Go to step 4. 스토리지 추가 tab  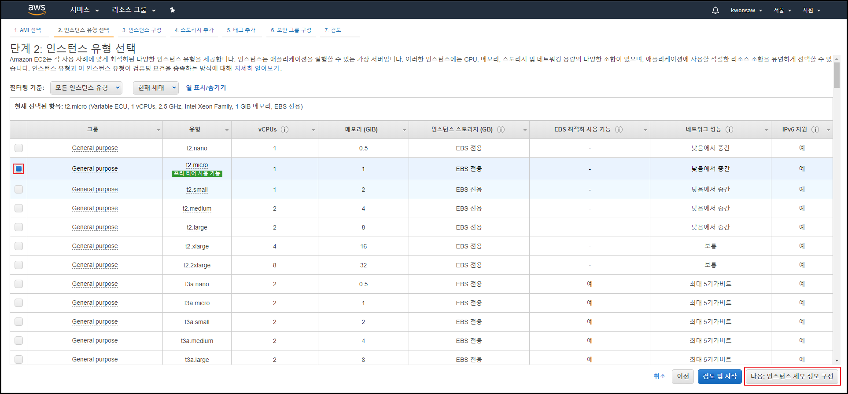coord(194,30)
